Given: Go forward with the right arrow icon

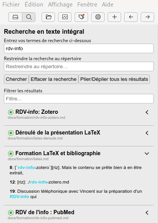Looking at the screenshot, I should [x=148, y=17].
